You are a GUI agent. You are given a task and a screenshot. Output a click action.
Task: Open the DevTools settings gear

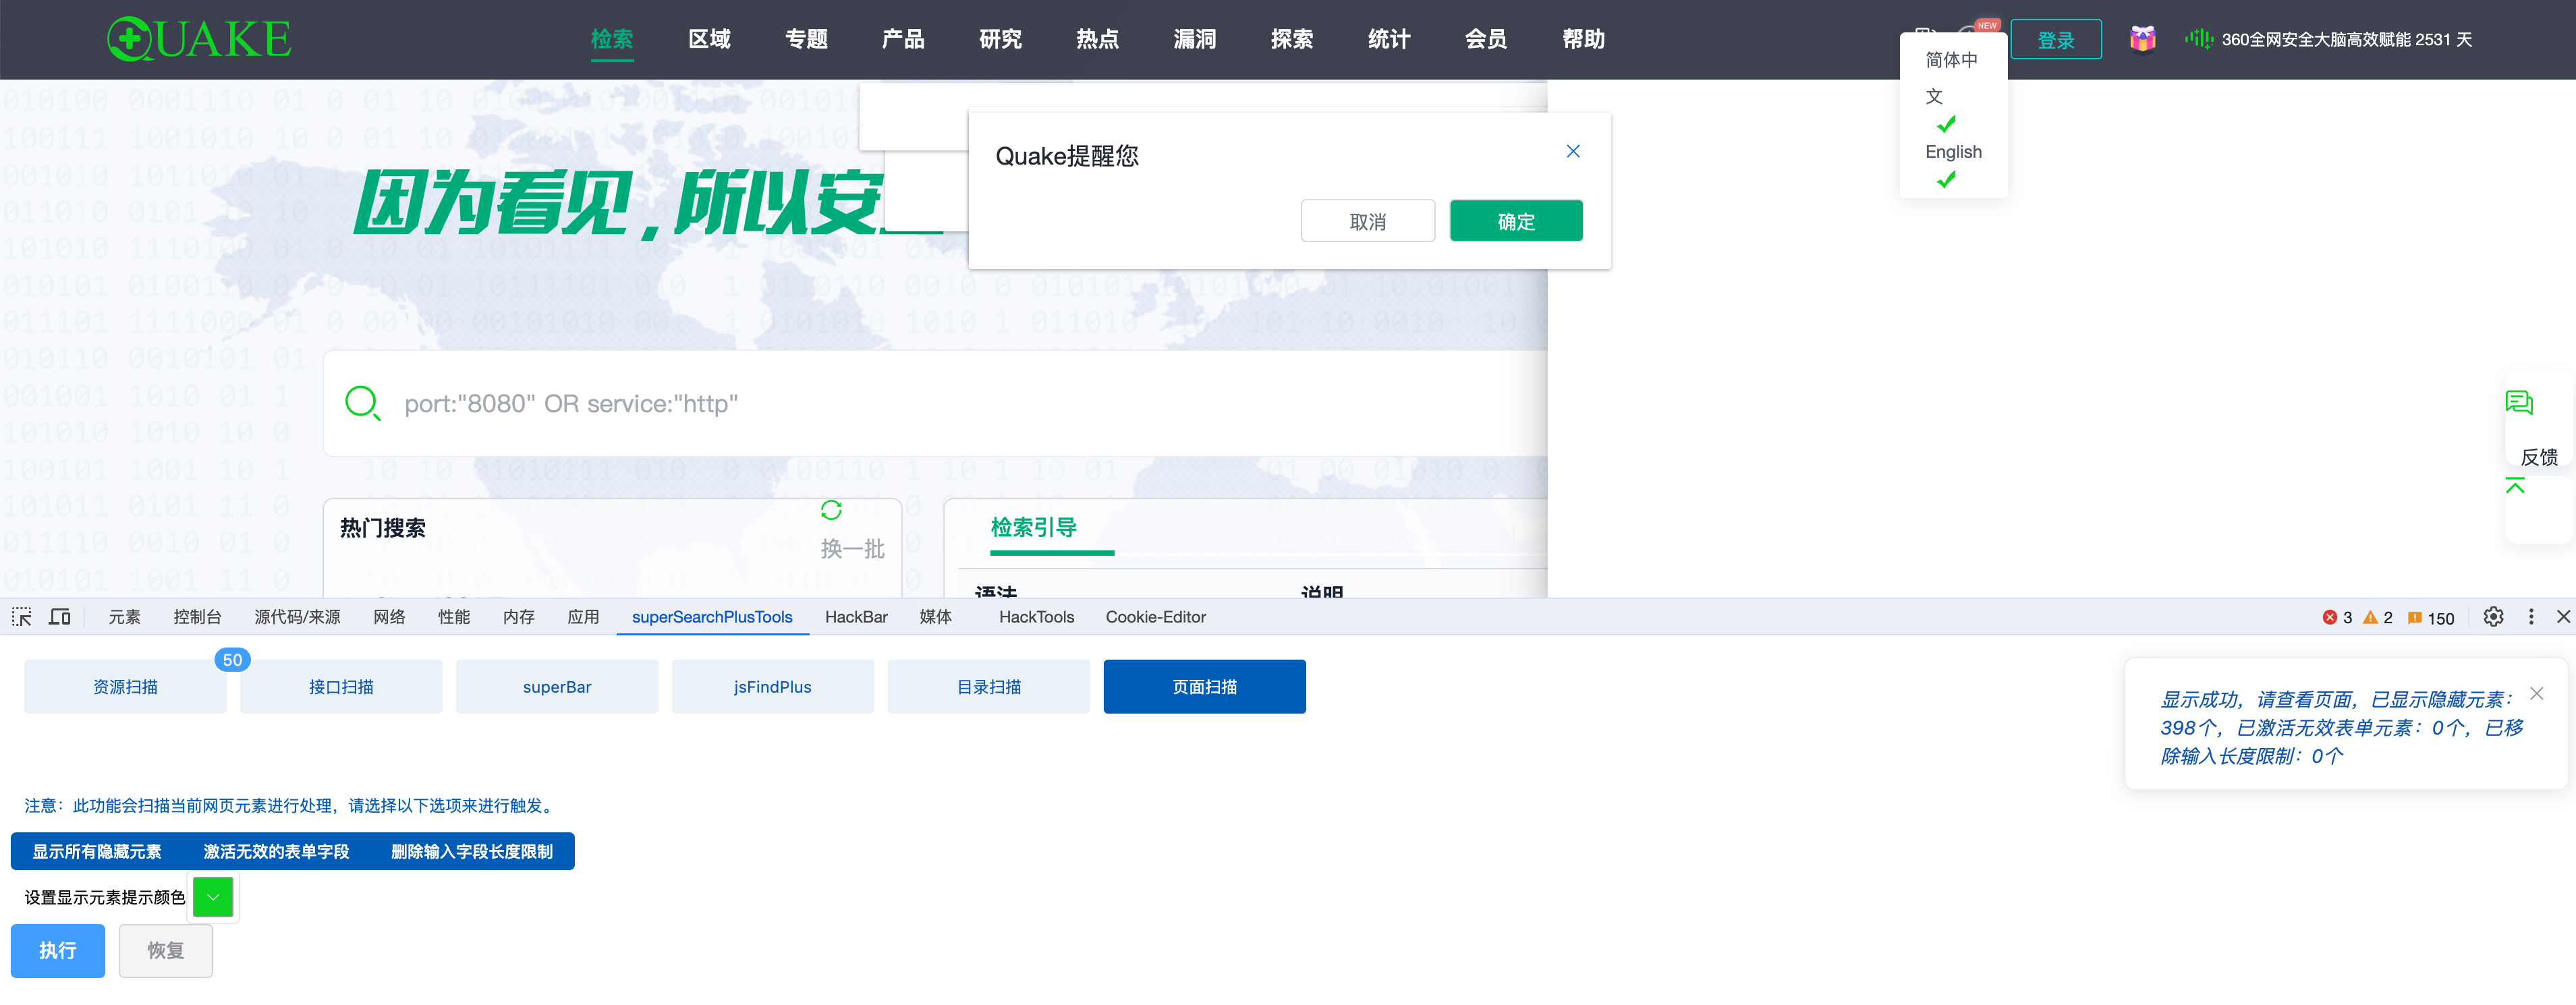[2493, 617]
